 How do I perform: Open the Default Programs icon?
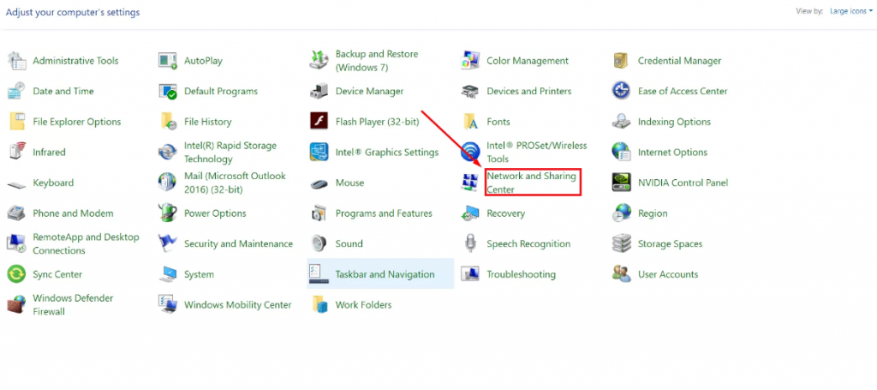coord(168,91)
